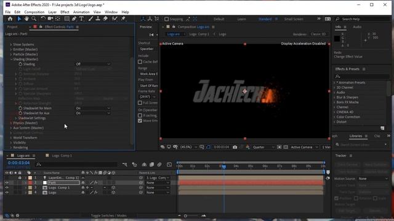Unlock the LayerEmit layer lock icon
The image size is (394, 221).
20,177
